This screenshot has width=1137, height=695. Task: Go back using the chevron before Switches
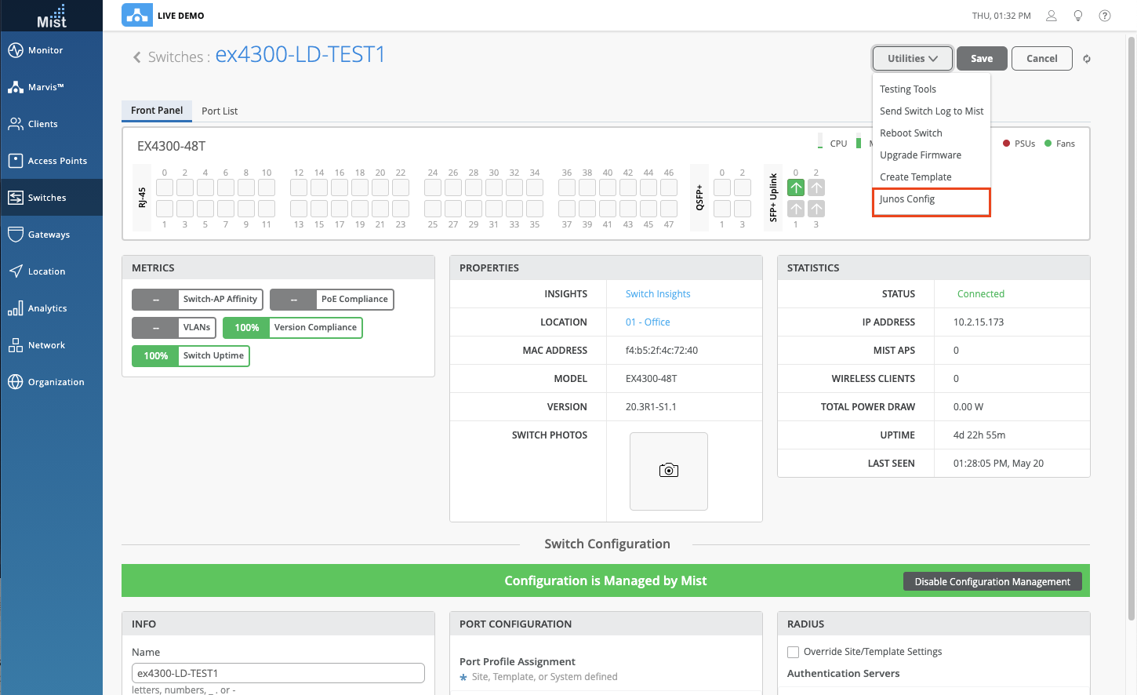click(x=137, y=57)
